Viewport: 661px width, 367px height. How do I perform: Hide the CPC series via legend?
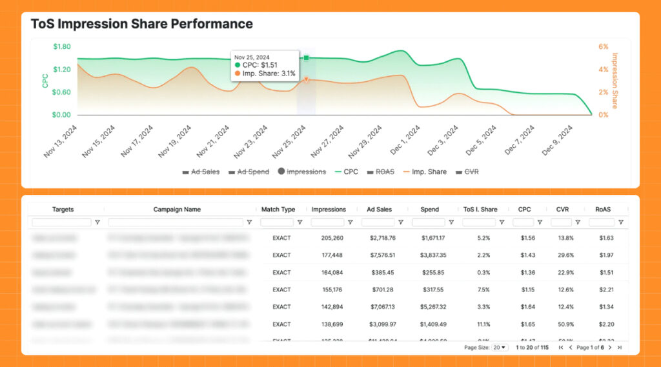click(x=346, y=172)
